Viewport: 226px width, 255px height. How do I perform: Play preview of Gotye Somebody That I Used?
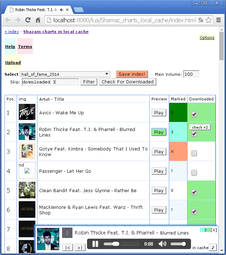(159, 151)
